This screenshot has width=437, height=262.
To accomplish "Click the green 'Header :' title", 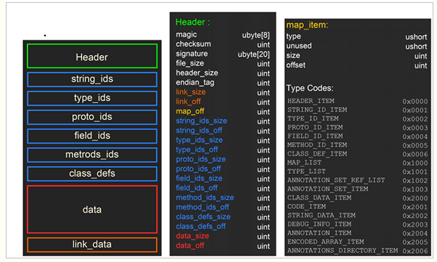I will tap(192, 22).
